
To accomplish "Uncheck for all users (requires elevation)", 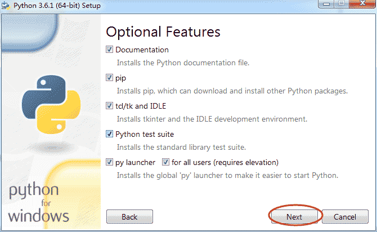I will tap(166, 162).
